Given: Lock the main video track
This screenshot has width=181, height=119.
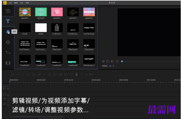Looking at the screenshot, I should tap(8, 89).
